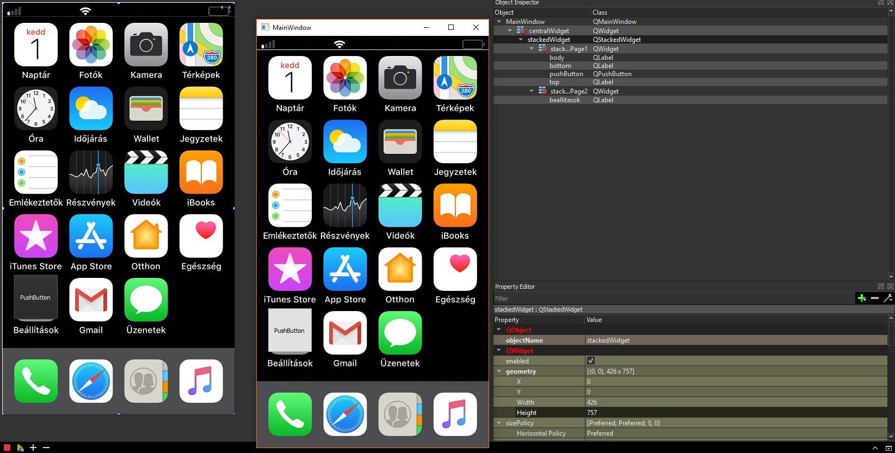
Task: Select the beallitasok QLabel row
Action: tap(690, 100)
